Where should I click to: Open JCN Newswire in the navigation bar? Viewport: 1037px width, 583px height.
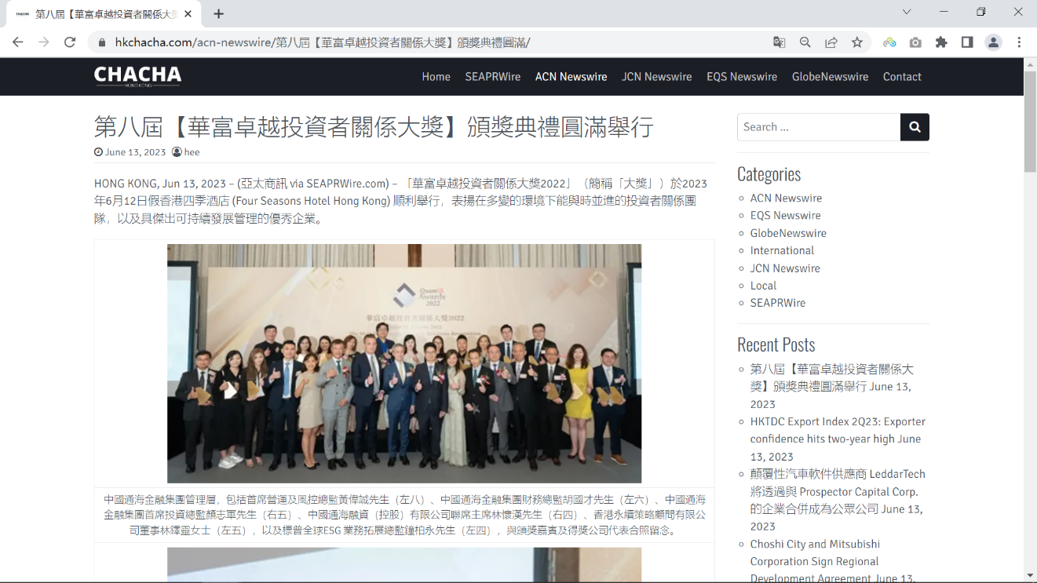tap(657, 76)
